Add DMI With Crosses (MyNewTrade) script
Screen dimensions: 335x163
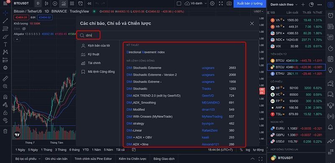(x=149, y=117)
